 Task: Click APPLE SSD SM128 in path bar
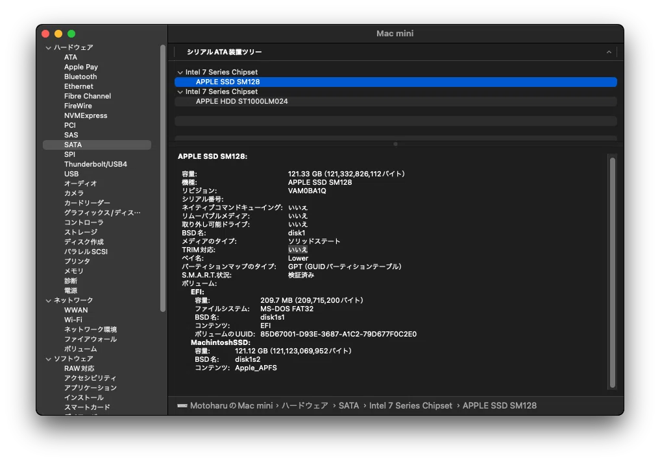tap(500, 406)
